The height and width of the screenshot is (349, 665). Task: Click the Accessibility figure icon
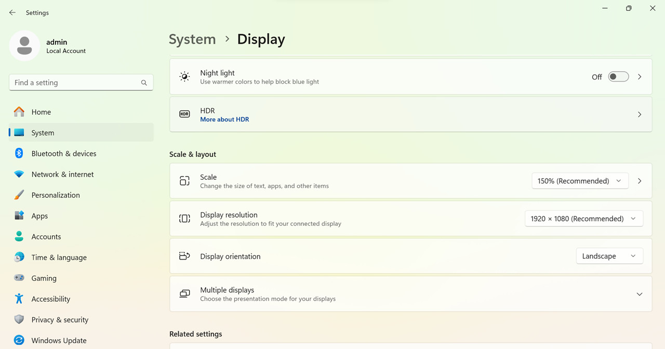pos(19,299)
